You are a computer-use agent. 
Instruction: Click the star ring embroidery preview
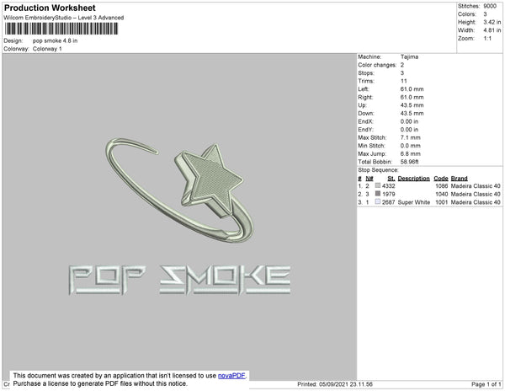[180, 190]
